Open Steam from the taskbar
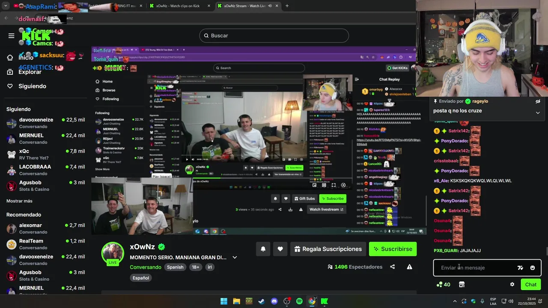 pos(261,301)
